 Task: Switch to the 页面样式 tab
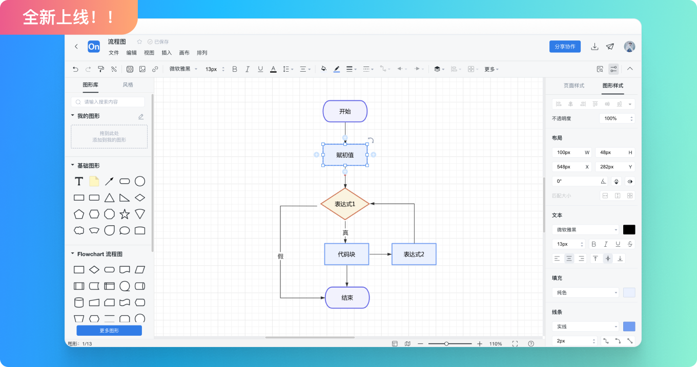click(574, 85)
